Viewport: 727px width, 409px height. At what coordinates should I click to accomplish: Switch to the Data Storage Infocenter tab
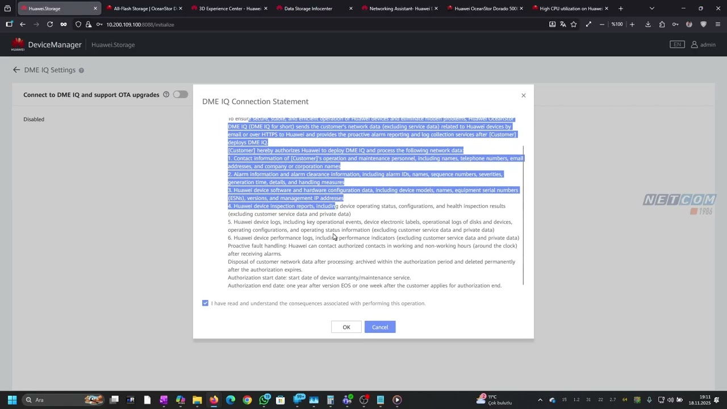click(314, 9)
